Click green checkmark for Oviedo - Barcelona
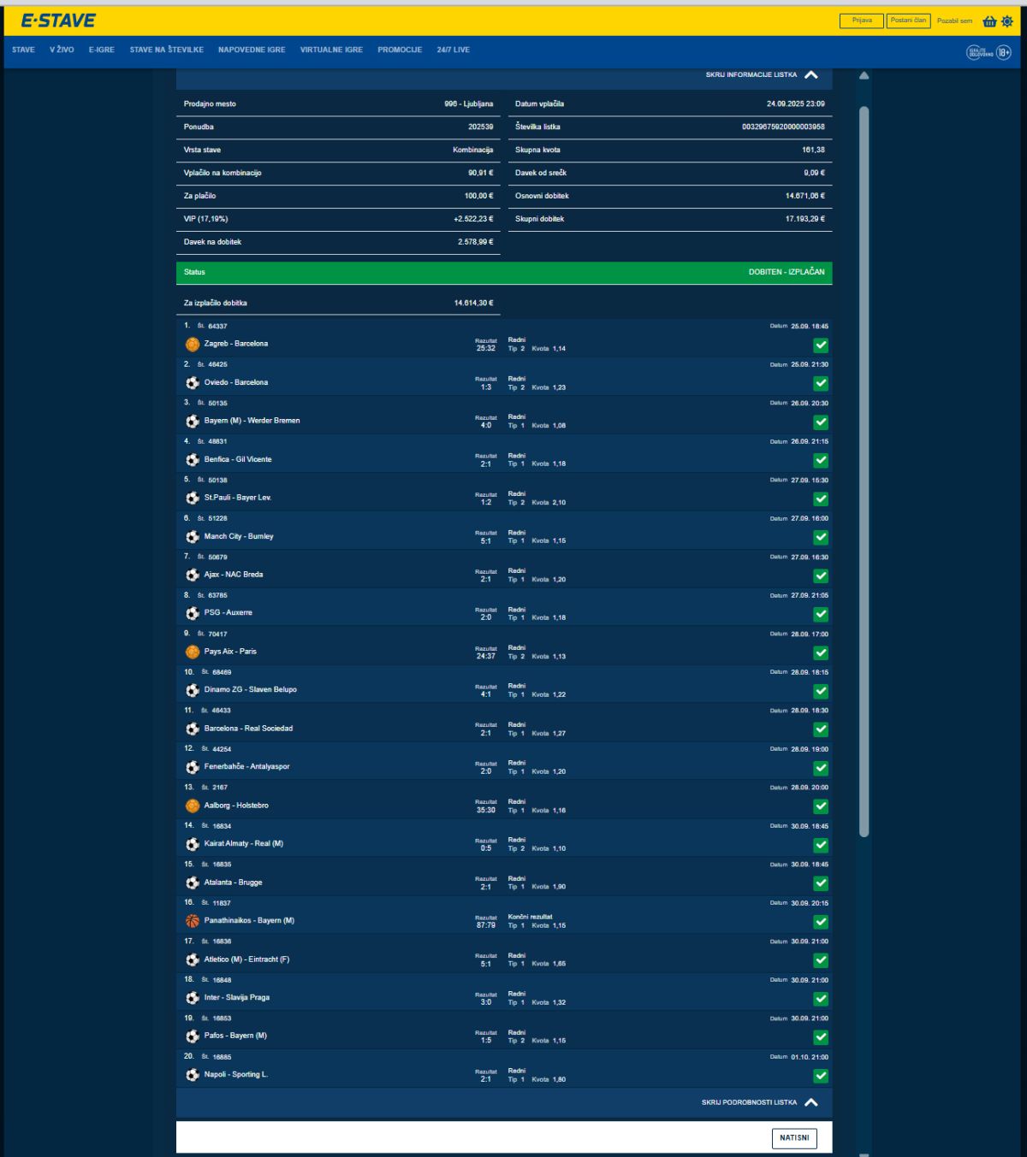 [x=821, y=384]
